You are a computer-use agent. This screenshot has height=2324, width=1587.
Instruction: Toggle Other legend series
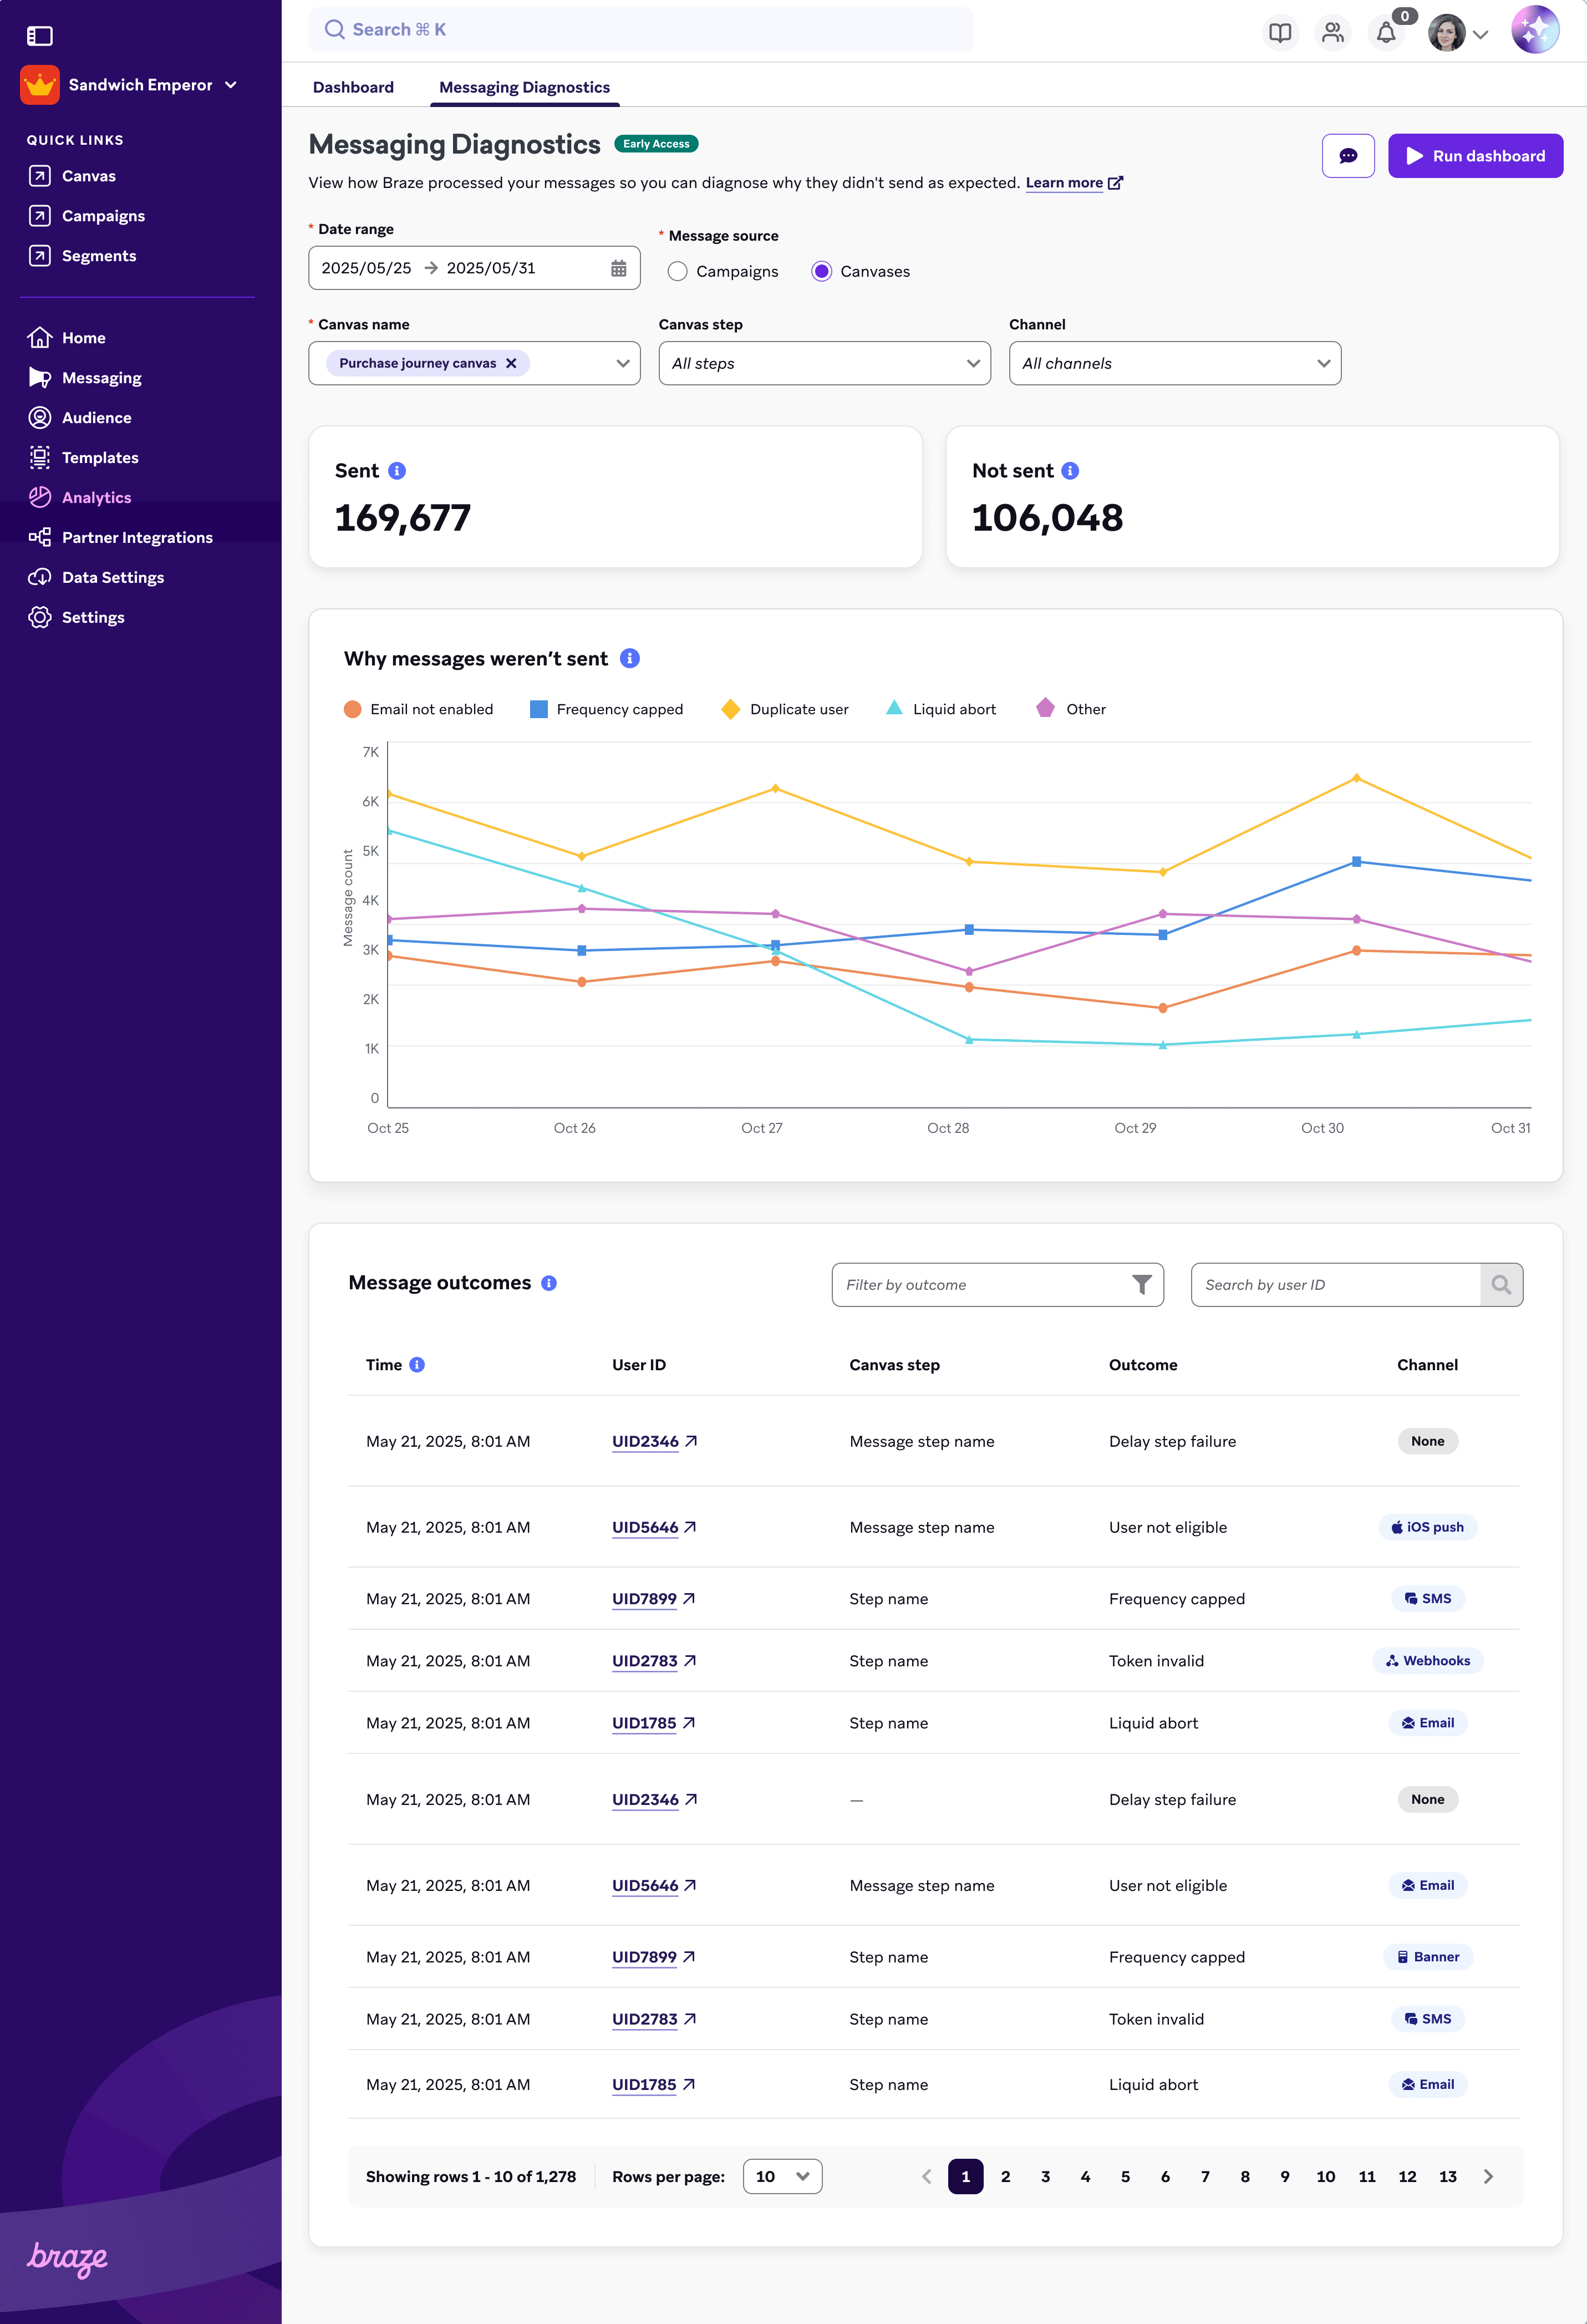click(x=1071, y=709)
